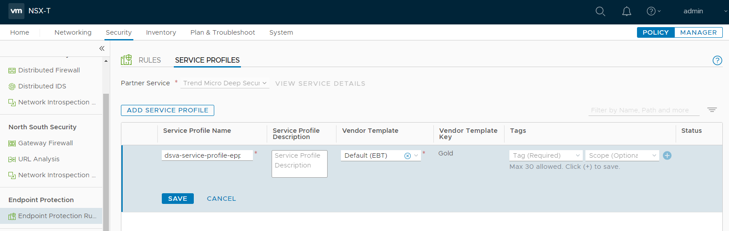The width and height of the screenshot is (729, 231).
Task: Click the search magnifier icon
Action: click(600, 12)
